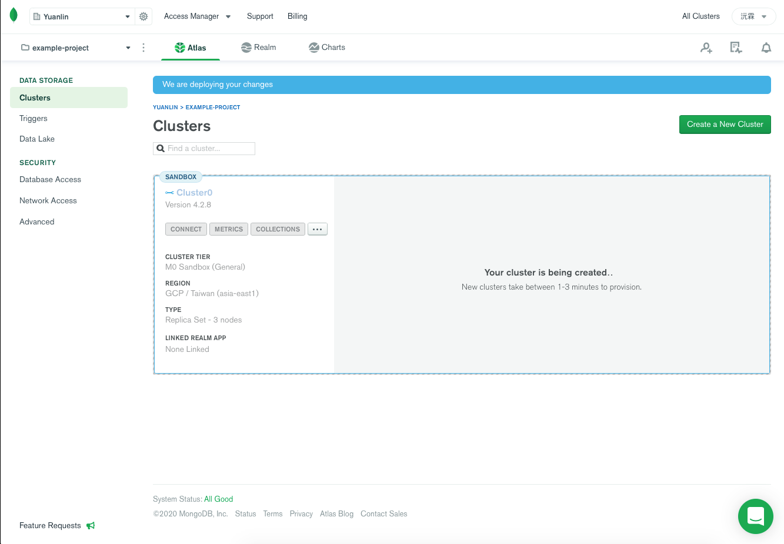Open the Terms link
This screenshot has height=544, width=784.
pos(273,514)
